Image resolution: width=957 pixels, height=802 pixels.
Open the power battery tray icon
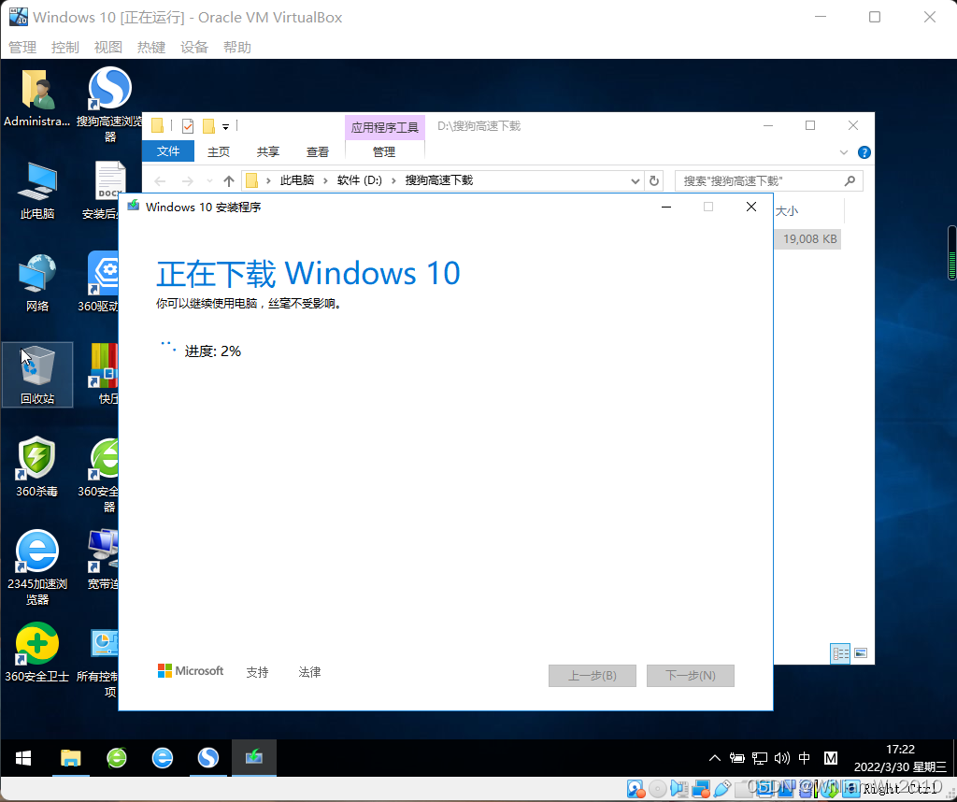pyautogui.click(x=737, y=758)
